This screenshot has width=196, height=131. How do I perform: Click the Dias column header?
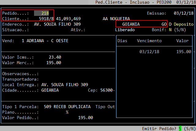pos(122,41)
